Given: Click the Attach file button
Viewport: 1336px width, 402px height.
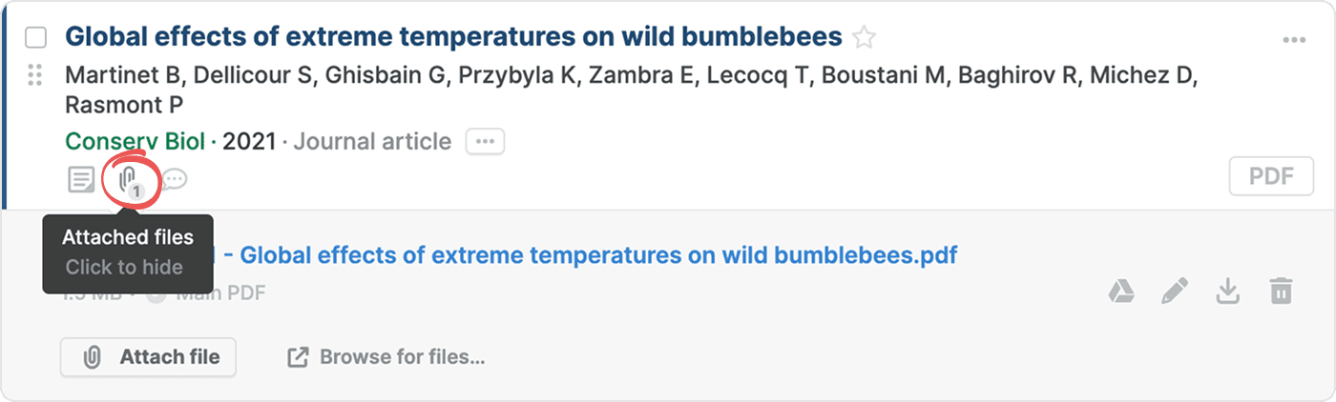Looking at the screenshot, I should coord(148,357).
